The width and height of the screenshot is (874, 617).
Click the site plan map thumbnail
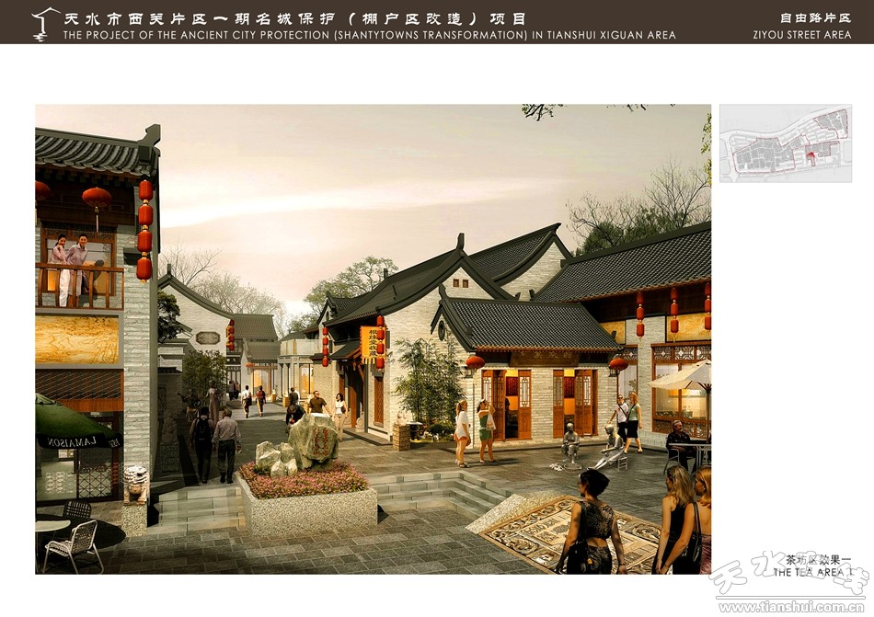coord(784,143)
